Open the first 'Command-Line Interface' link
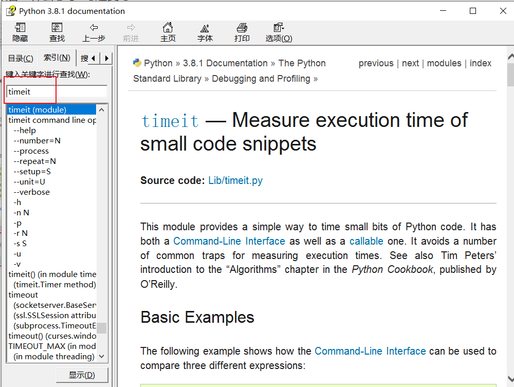514x387 pixels. coord(229,241)
